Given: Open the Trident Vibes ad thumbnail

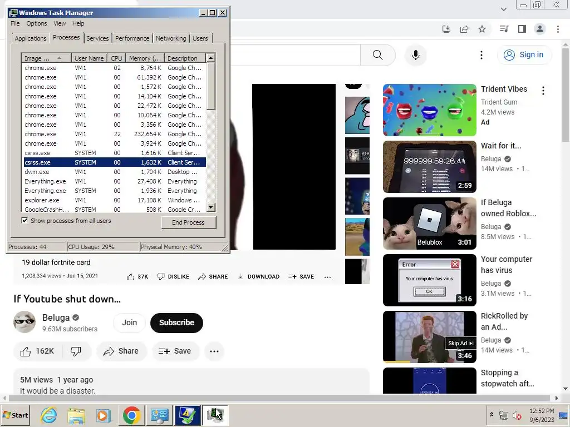Looking at the screenshot, I should tap(429, 110).
